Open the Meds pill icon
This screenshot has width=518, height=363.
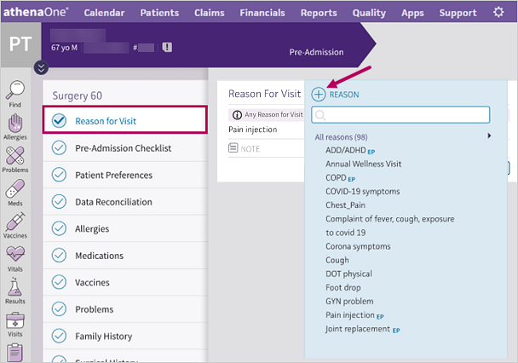pyautogui.click(x=15, y=190)
